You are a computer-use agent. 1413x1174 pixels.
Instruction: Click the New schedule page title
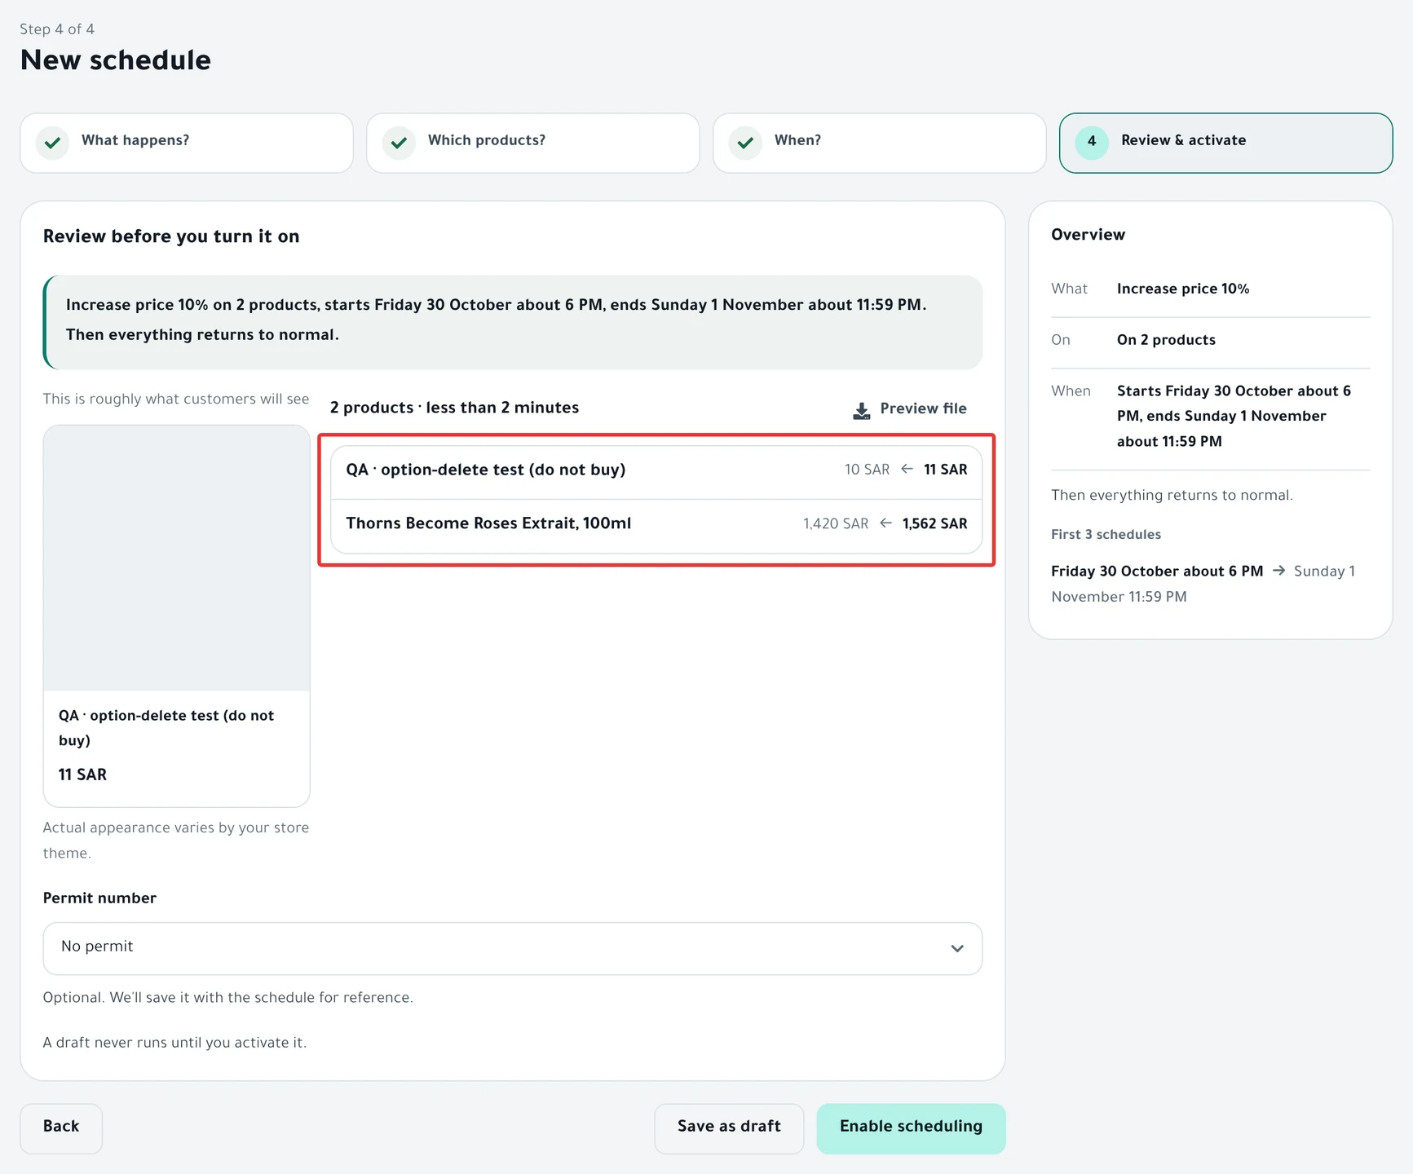116,60
